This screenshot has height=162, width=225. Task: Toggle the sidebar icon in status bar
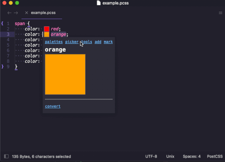click(6, 156)
